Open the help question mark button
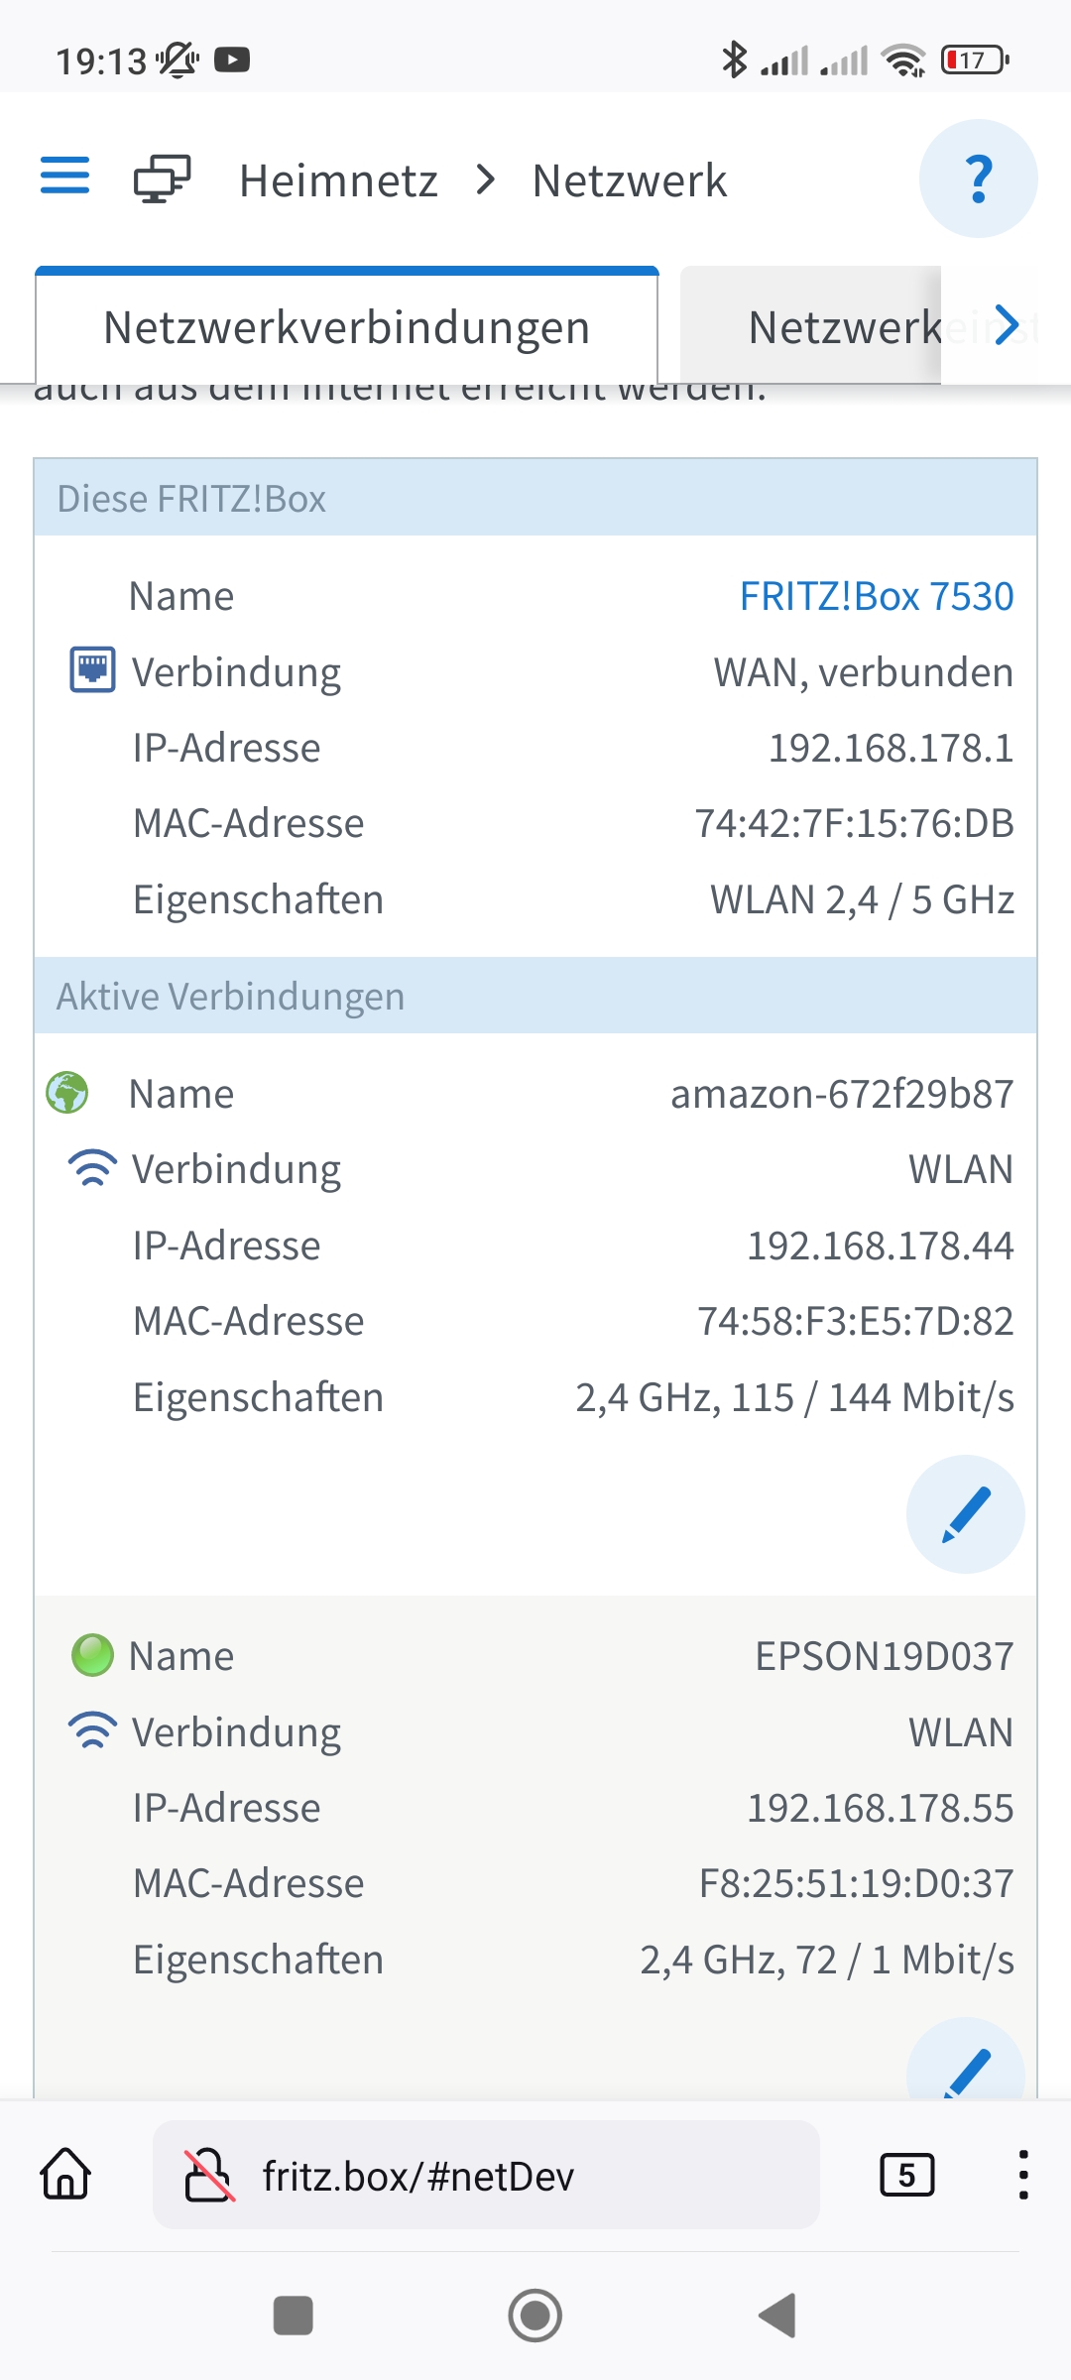 click(978, 179)
